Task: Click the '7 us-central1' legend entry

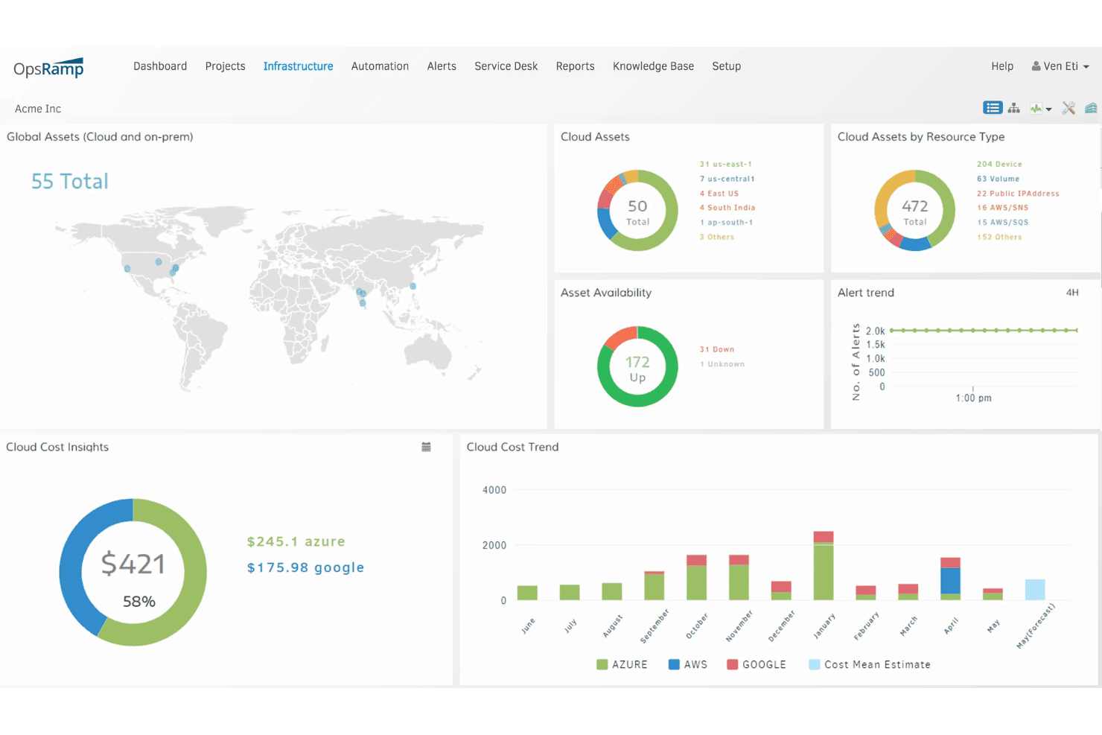Action: (727, 179)
